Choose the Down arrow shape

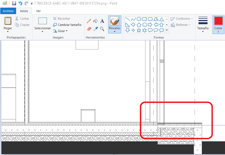pyautogui.click(x=127, y=30)
